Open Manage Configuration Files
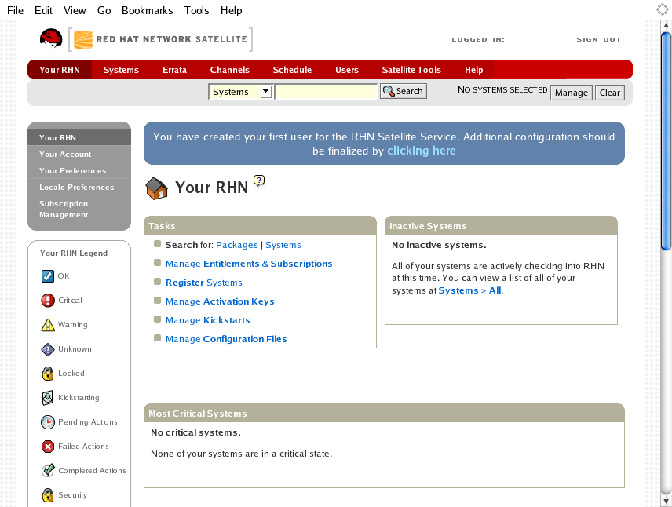Viewport: 672px width, 507px height. [226, 339]
